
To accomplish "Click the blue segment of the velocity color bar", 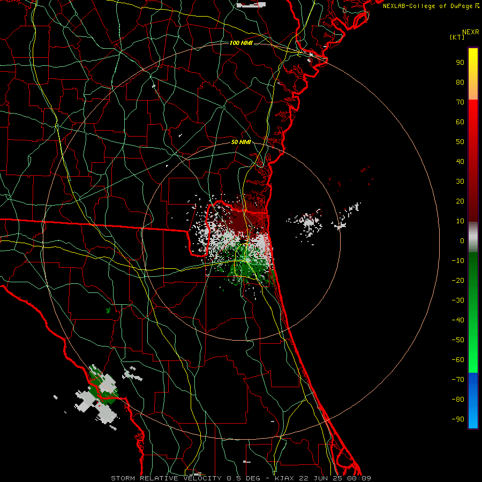I will tap(473, 400).
